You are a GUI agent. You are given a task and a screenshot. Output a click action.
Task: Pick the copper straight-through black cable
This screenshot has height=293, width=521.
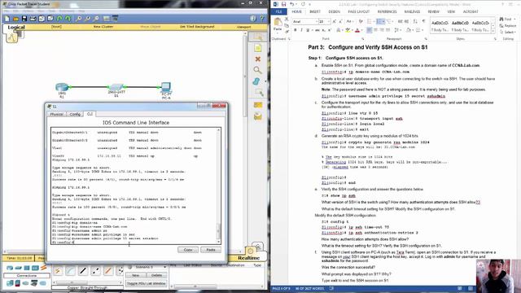tap(83, 271)
